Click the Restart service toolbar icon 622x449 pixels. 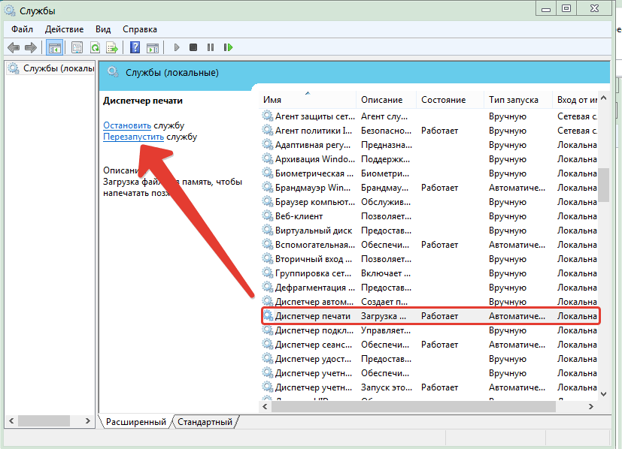click(x=228, y=47)
